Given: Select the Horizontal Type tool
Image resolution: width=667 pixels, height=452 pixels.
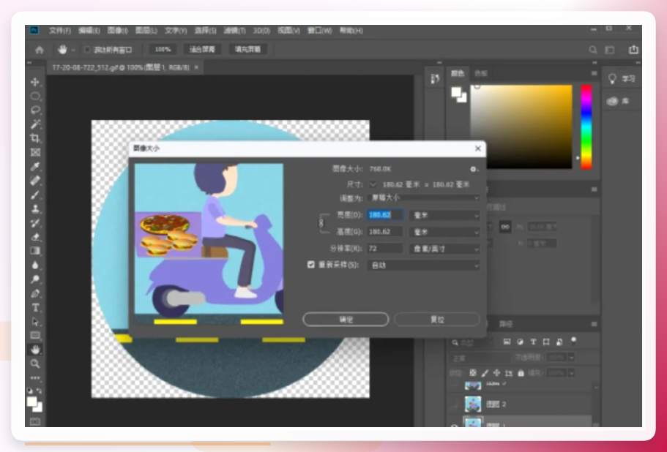Looking at the screenshot, I should click(35, 307).
